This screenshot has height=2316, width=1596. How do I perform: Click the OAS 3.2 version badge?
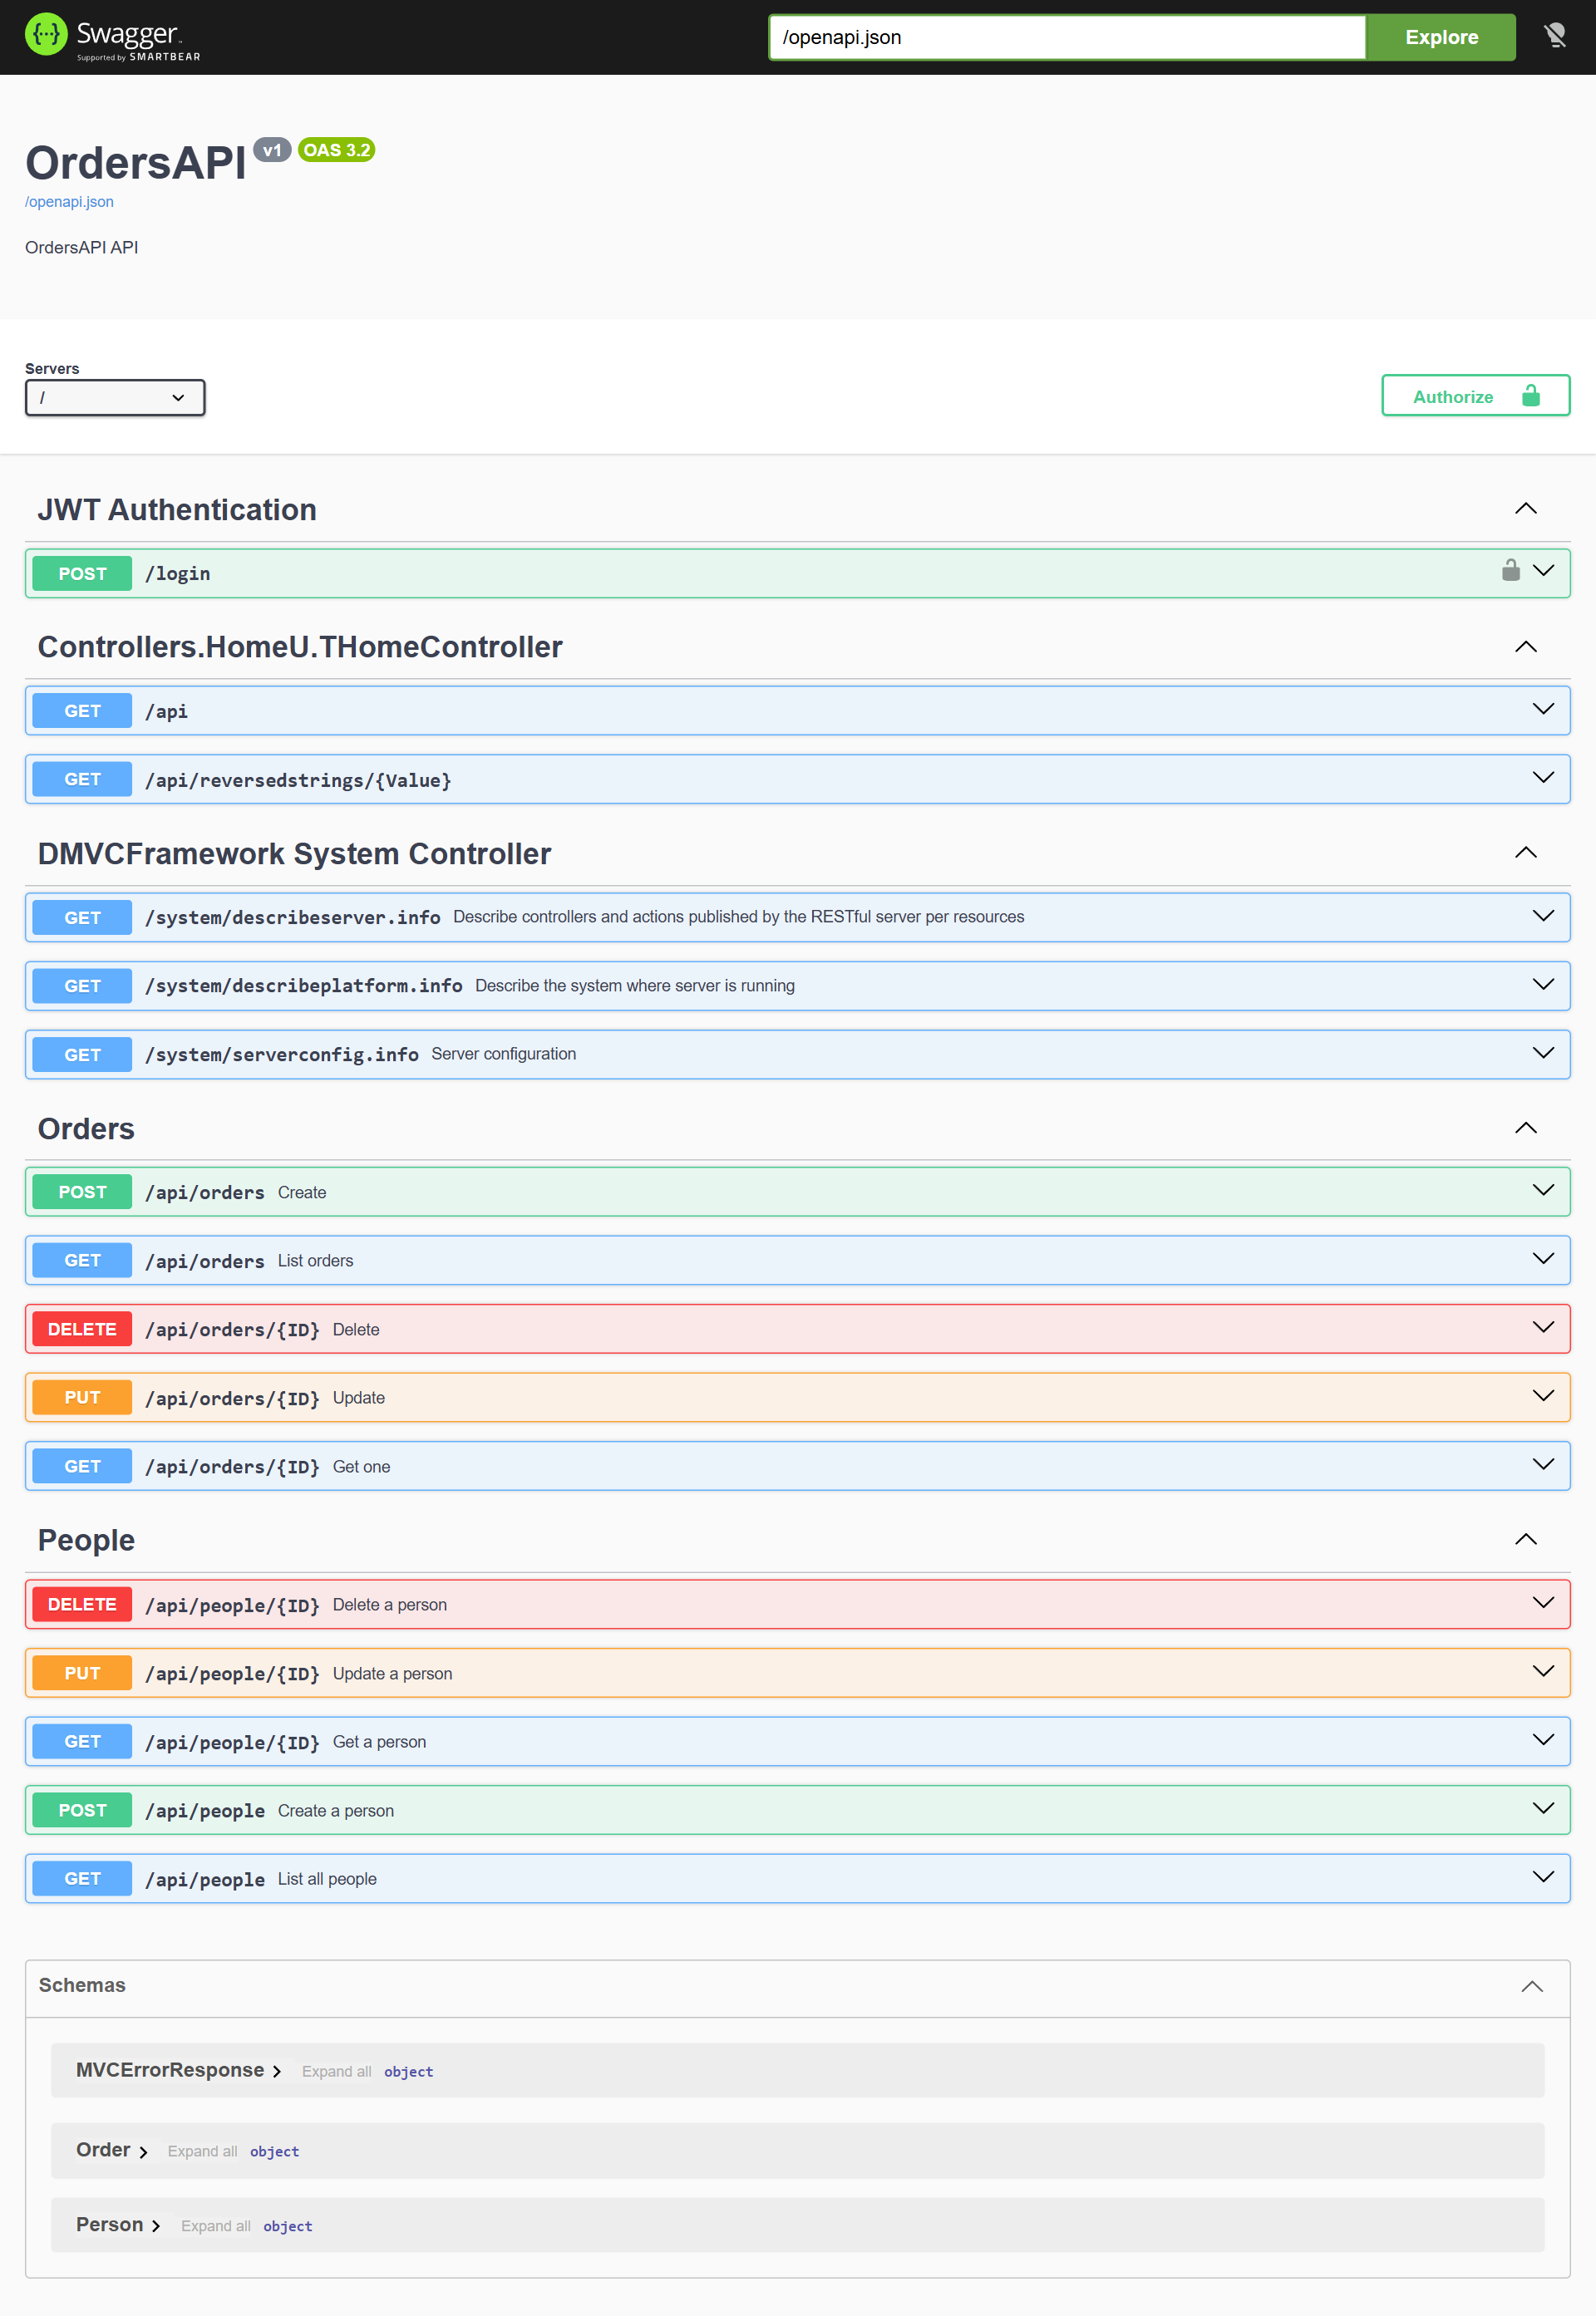coord(336,150)
